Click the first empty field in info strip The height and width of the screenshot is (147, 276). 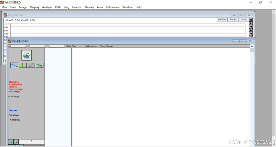(x=18, y=46)
